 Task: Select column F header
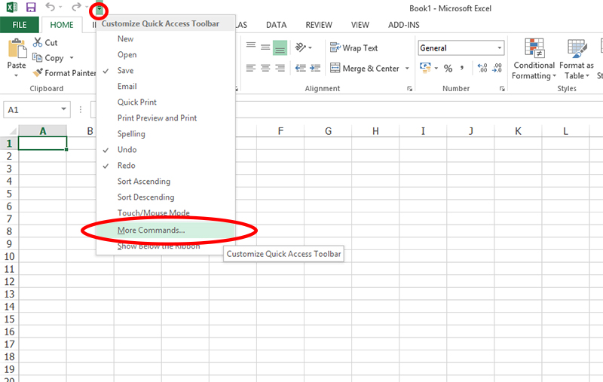280,131
